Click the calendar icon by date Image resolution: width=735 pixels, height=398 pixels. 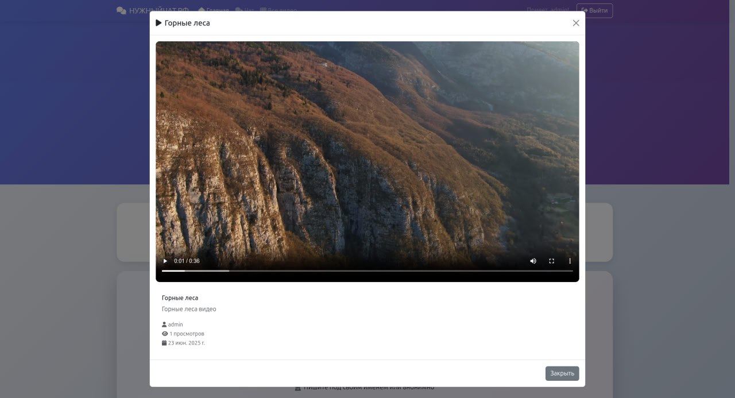click(164, 343)
